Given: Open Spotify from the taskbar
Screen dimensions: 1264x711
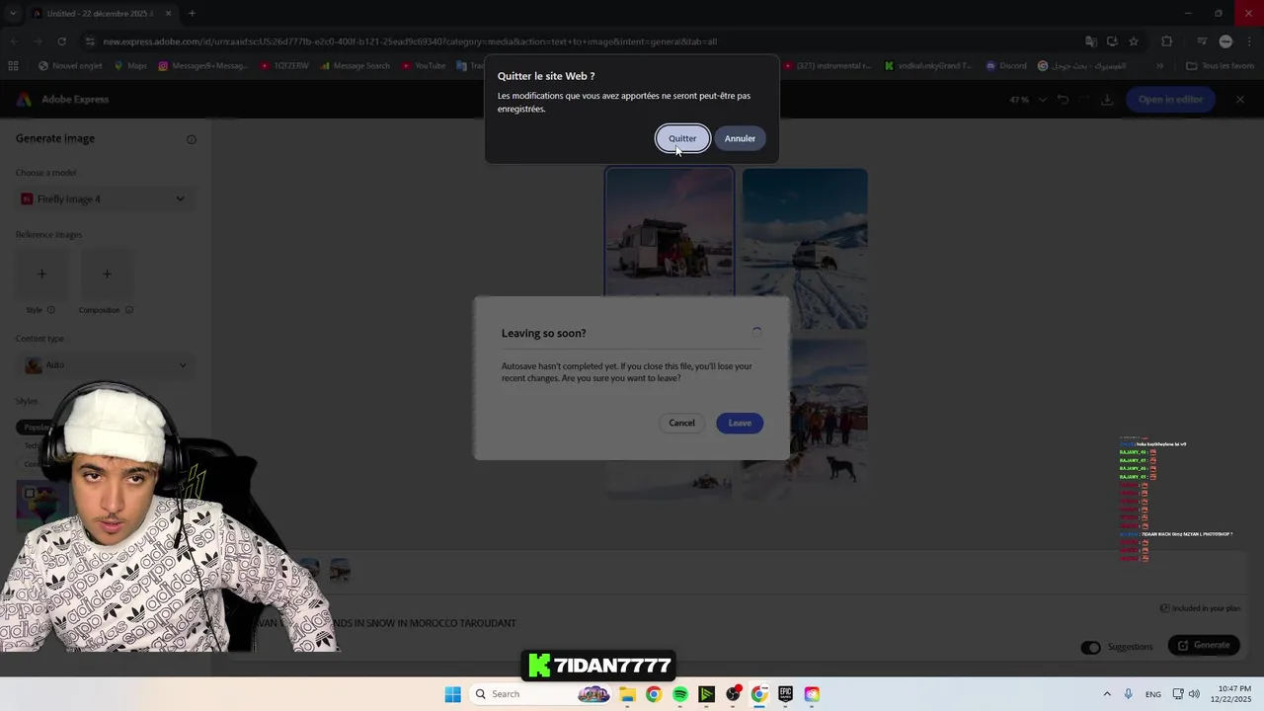Looking at the screenshot, I should [x=680, y=694].
